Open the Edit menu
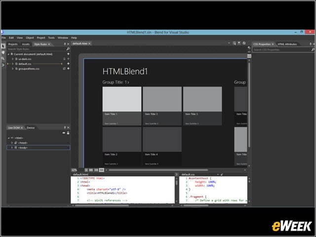The width and height of the screenshot is (316, 237). point(11,38)
